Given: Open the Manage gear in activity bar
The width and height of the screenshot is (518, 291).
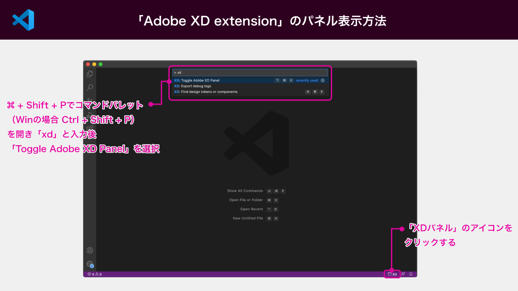Looking at the screenshot, I should click(x=90, y=264).
